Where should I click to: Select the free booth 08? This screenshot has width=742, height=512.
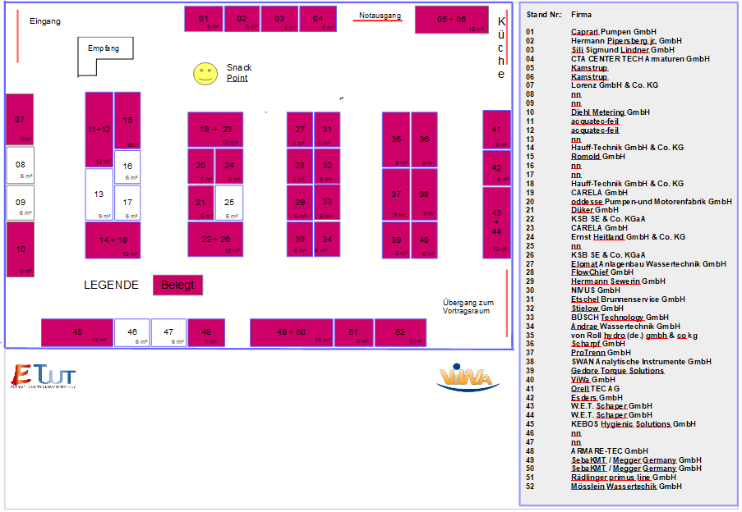(x=21, y=165)
